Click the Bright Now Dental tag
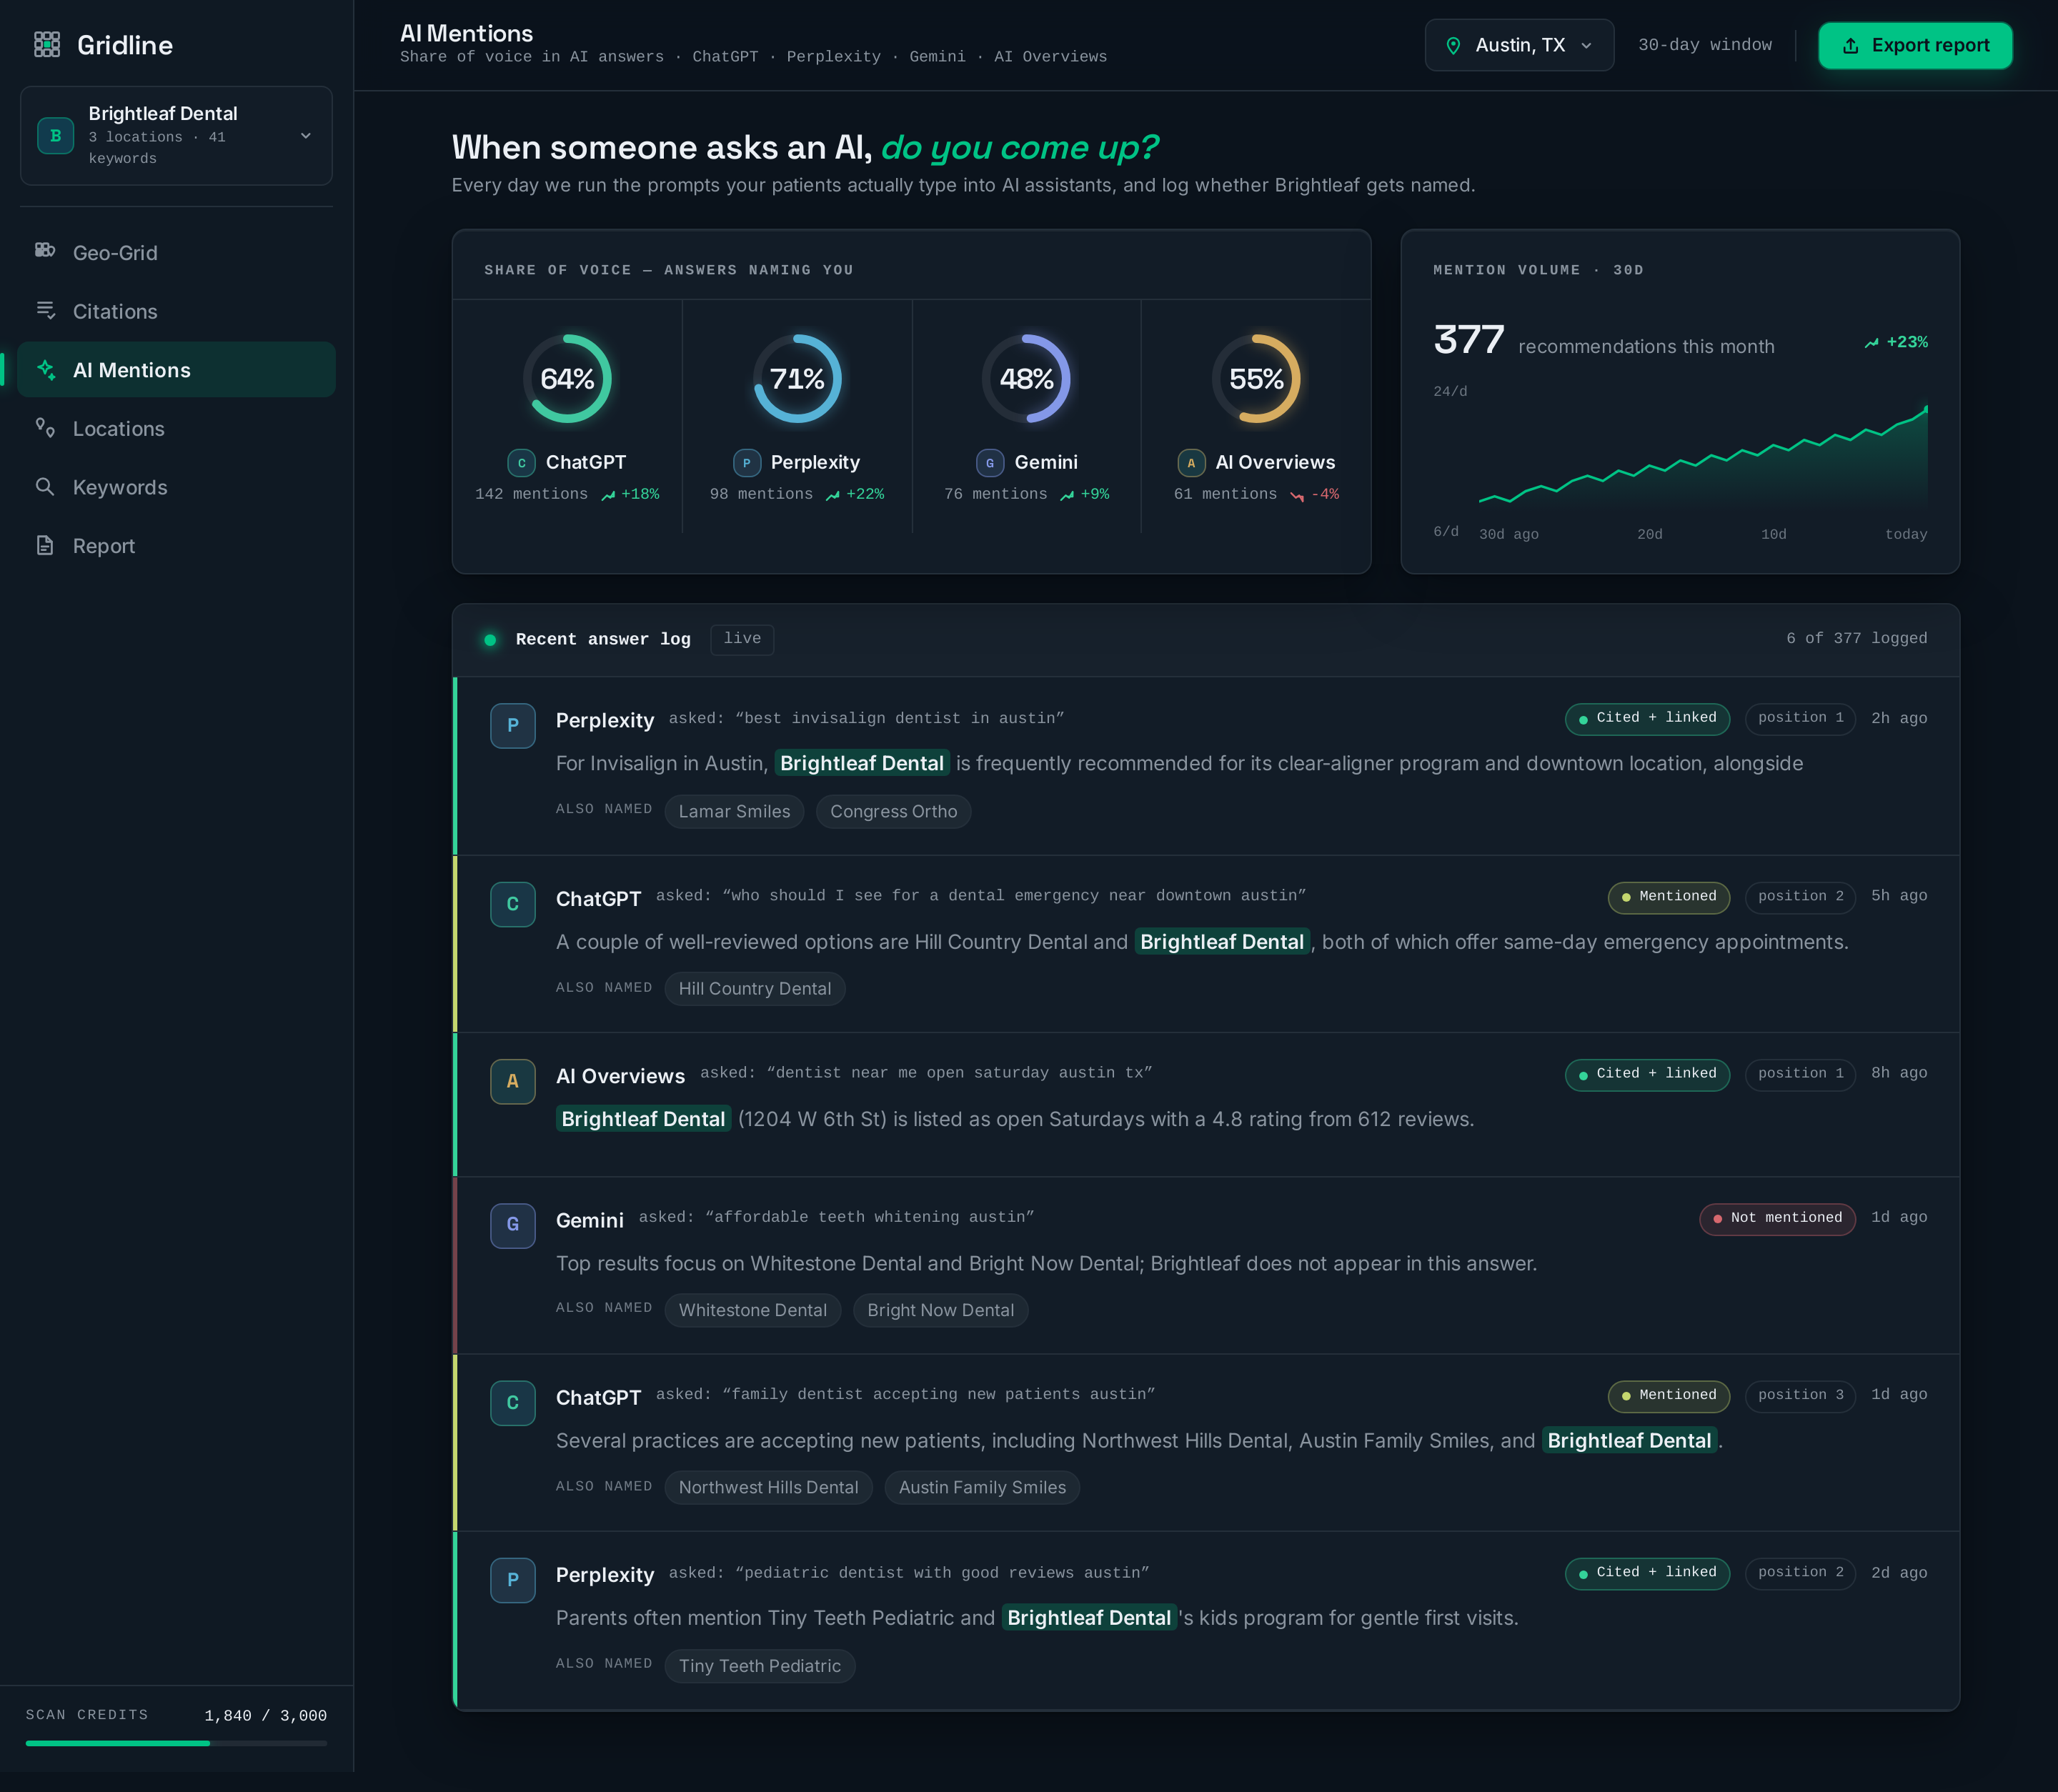This screenshot has height=1792, width=2058. pyautogui.click(x=940, y=1311)
